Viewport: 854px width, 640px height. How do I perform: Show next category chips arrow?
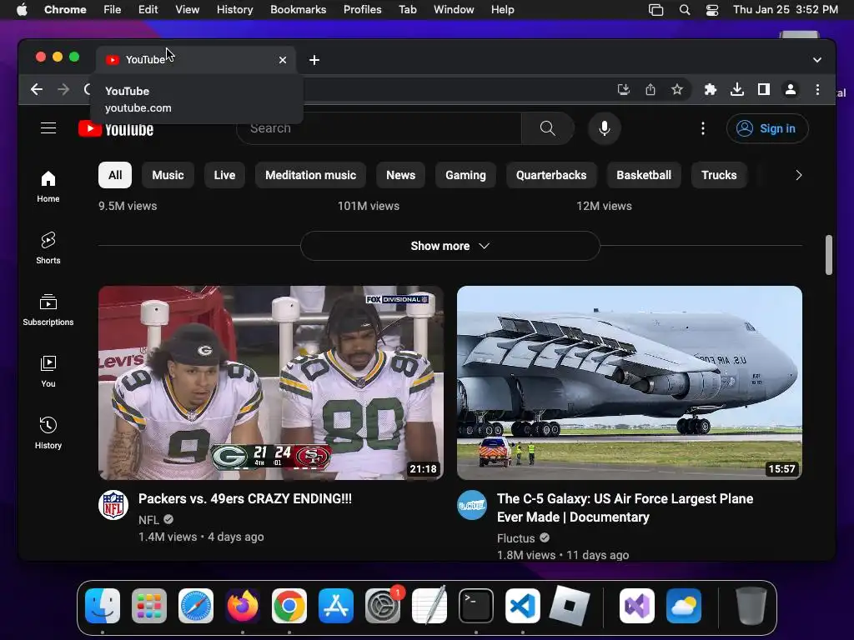click(x=798, y=175)
